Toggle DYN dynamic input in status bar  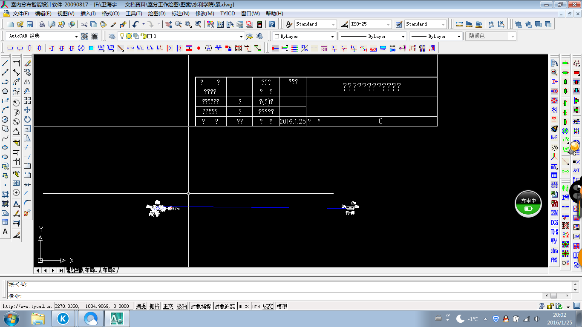tap(256, 306)
